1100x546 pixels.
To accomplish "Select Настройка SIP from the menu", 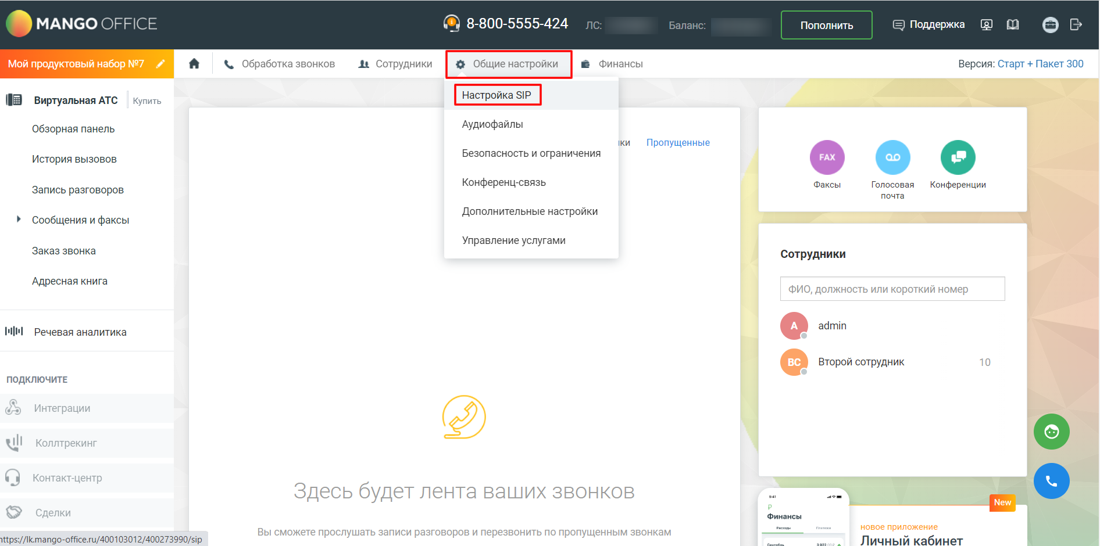I will coord(497,95).
